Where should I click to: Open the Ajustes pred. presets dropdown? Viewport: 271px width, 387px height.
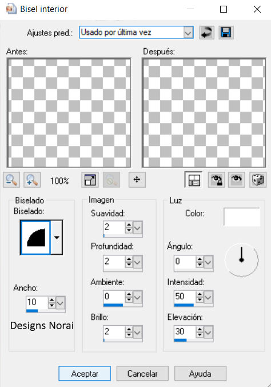point(188,32)
